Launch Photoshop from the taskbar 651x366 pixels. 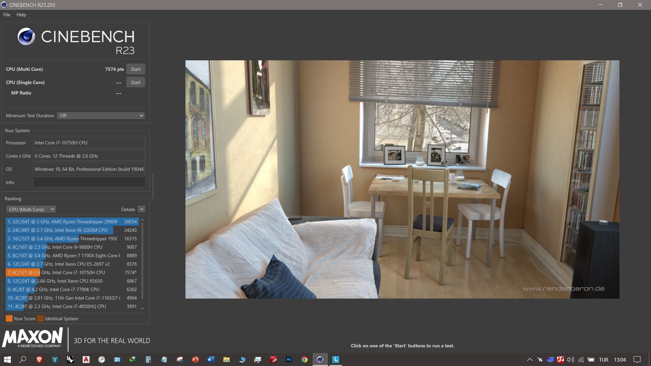[x=289, y=360]
